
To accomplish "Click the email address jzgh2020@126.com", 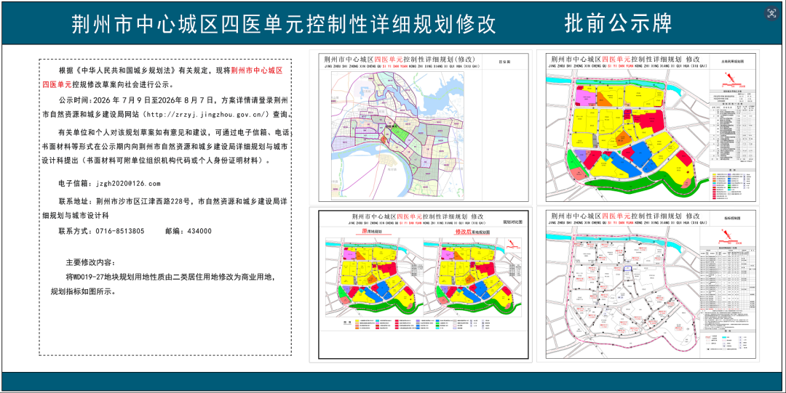I will [128, 184].
